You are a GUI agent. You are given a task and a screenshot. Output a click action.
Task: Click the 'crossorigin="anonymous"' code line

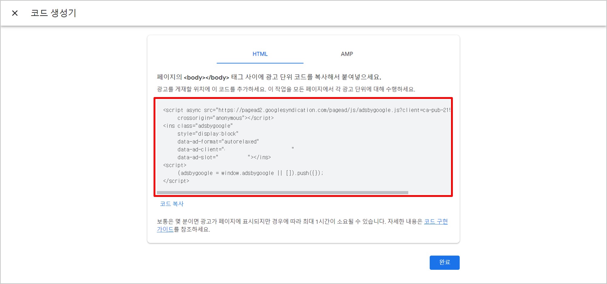(x=225, y=118)
